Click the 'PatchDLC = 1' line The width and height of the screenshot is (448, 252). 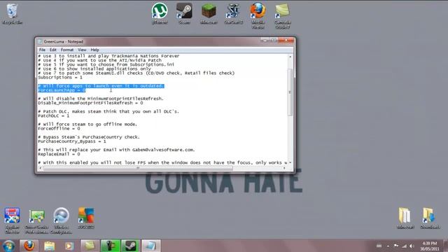pyautogui.click(x=54, y=115)
